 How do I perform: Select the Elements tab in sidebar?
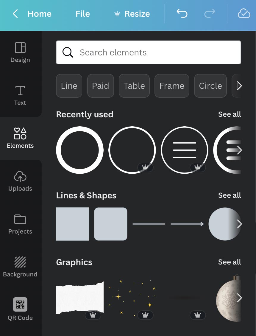(20, 138)
